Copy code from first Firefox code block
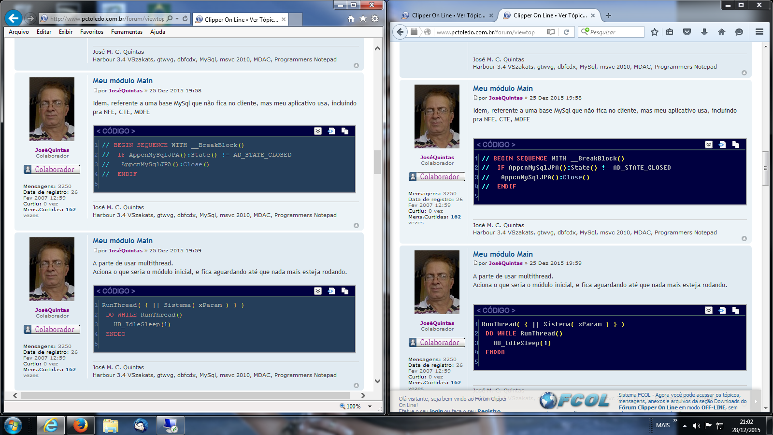Screen dimensions: 773x435 click(735, 145)
